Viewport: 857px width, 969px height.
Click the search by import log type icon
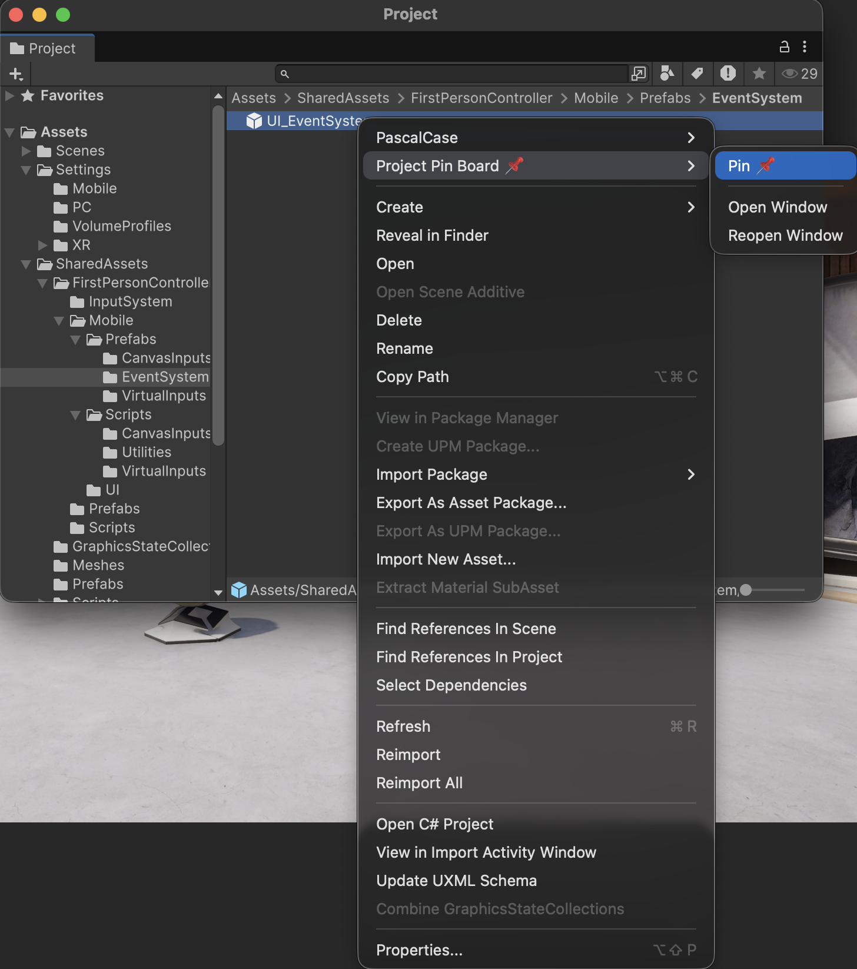[x=728, y=74]
